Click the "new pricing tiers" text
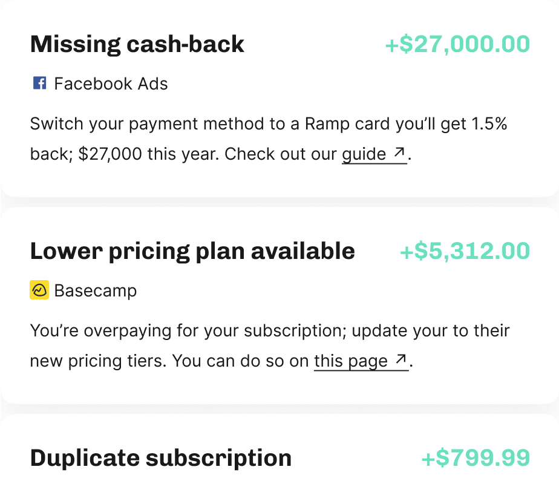Screen dimensions: 559x484 (98, 361)
